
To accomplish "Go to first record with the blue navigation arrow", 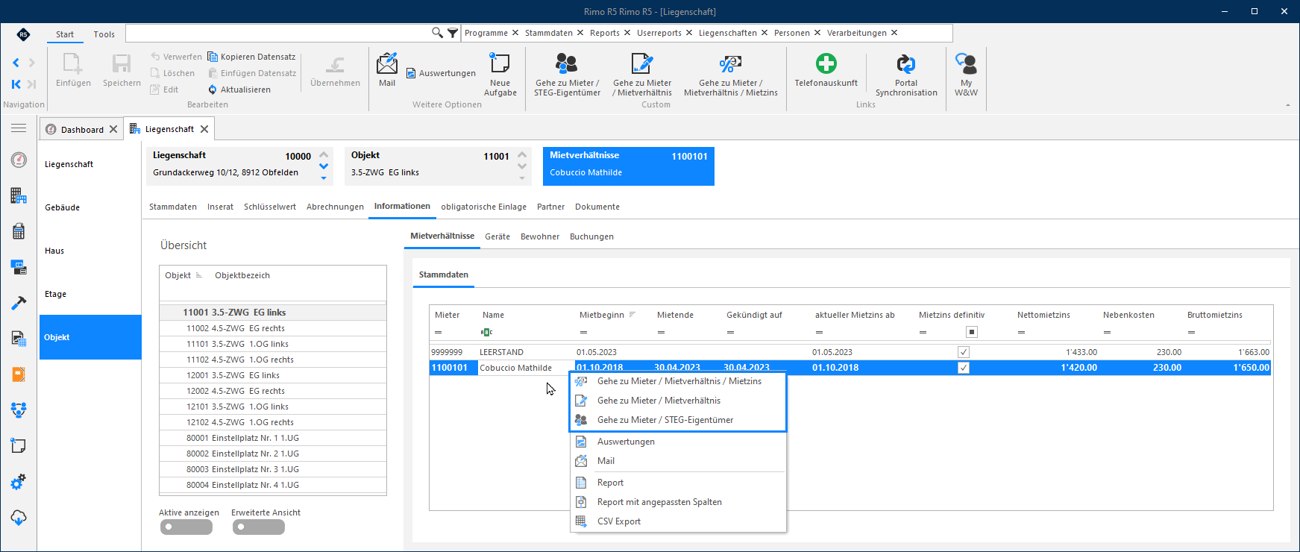I will (16, 84).
